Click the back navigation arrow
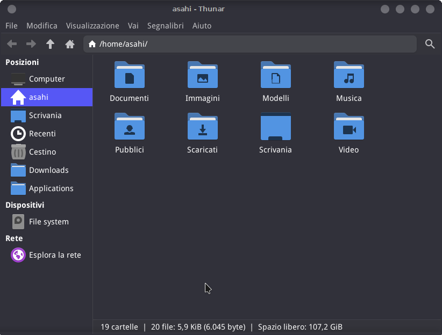 click(12, 44)
